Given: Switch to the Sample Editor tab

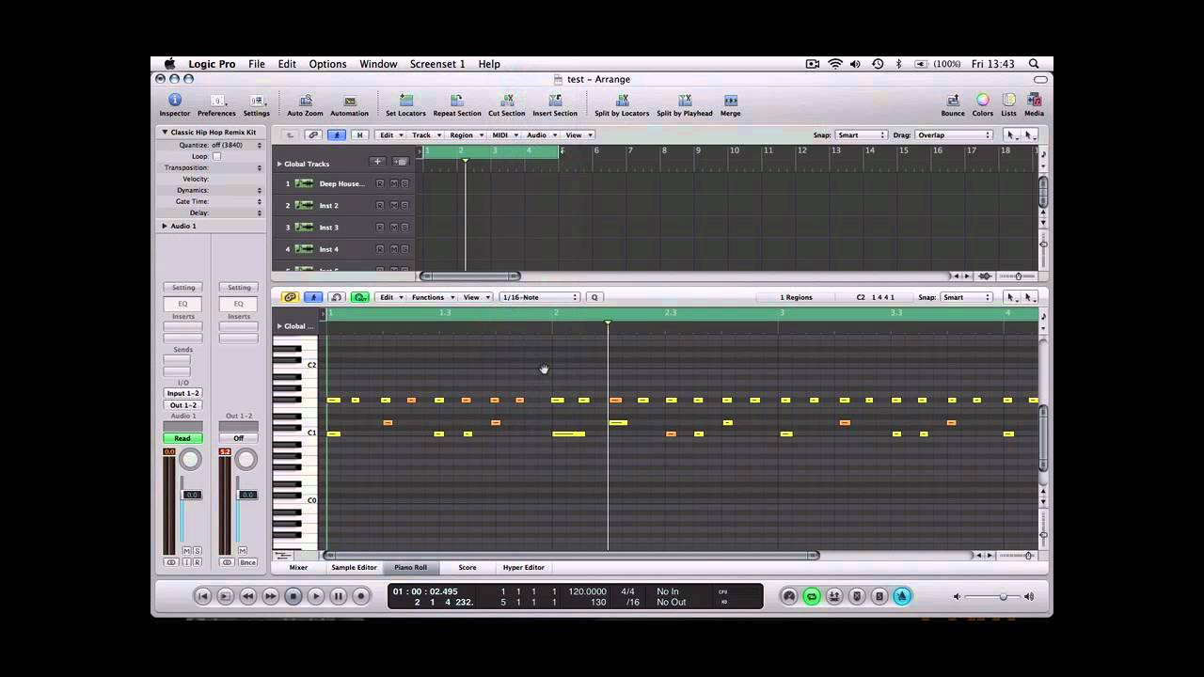Looking at the screenshot, I should (354, 568).
